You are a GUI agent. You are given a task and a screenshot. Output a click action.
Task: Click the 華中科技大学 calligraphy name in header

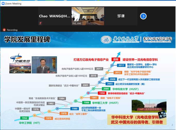(x=126, y=39)
